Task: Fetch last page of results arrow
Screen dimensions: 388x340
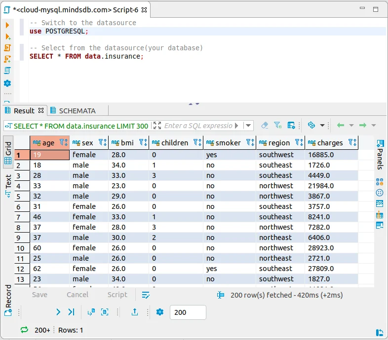Action: 71,312
